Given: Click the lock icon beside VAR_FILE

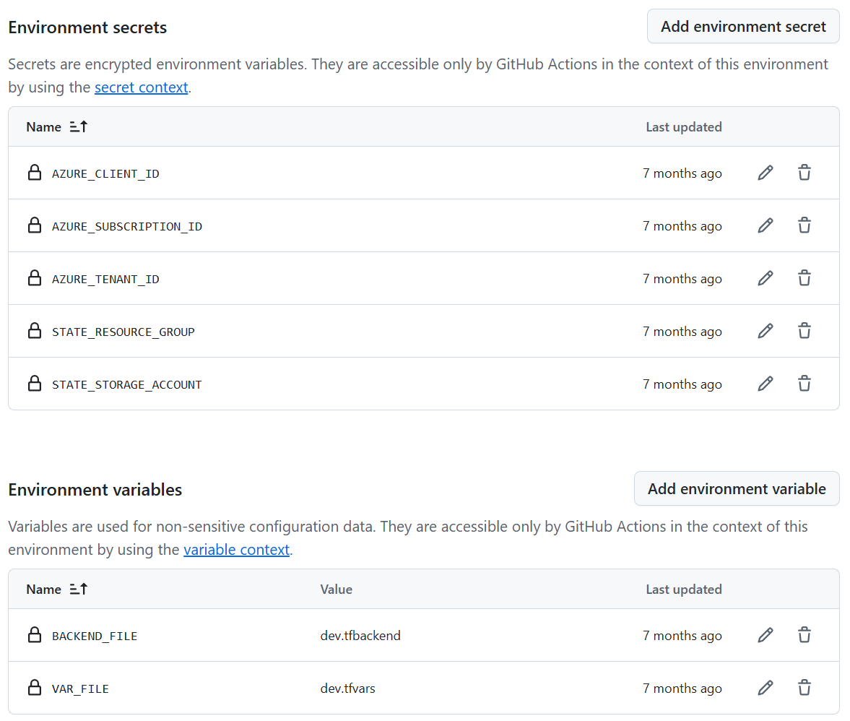Looking at the screenshot, I should tap(35, 688).
